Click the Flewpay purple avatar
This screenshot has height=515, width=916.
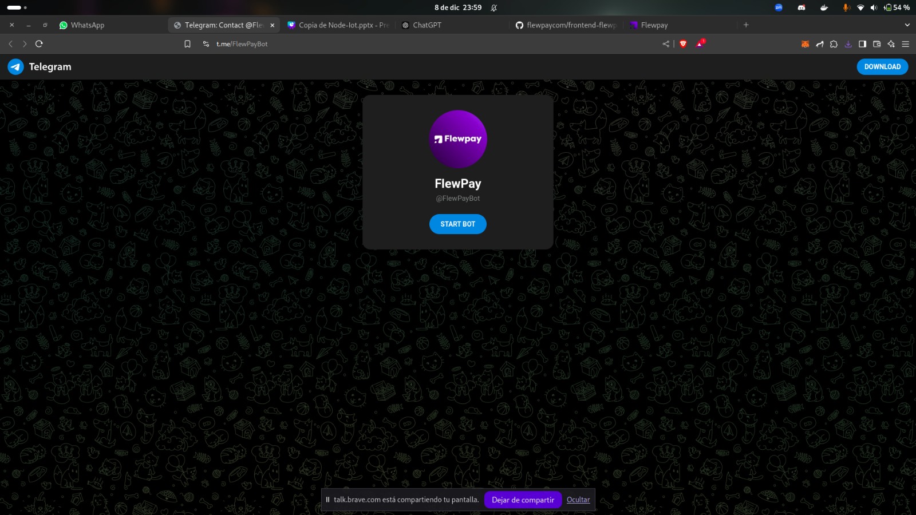tap(458, 139)
